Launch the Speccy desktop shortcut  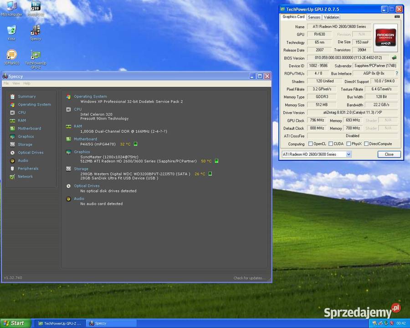coord(36,32)
